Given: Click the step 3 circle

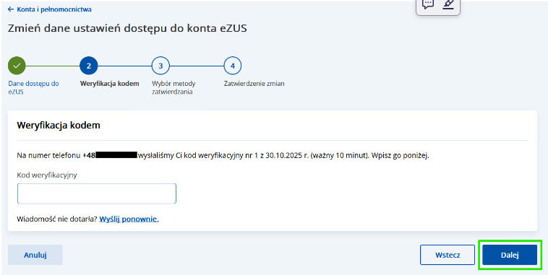Looking at the screenshot, I should [160, 66].
